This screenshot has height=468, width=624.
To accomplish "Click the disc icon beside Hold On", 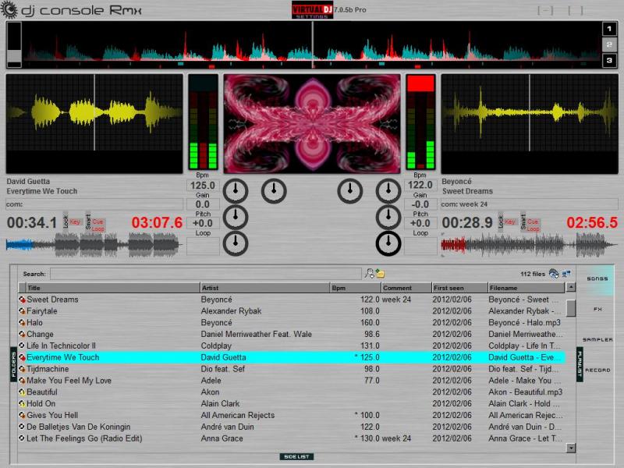I will [x=22, y=403].
